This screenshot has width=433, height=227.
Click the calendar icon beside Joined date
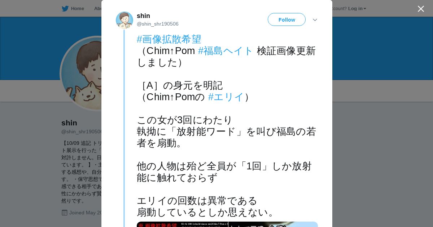click(65, 213)
